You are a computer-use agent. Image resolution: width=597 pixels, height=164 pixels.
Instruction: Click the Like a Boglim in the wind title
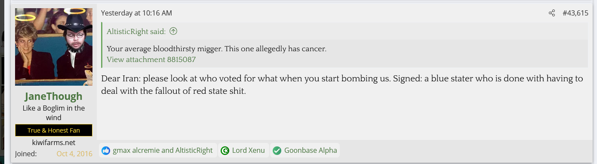(54, 113)
